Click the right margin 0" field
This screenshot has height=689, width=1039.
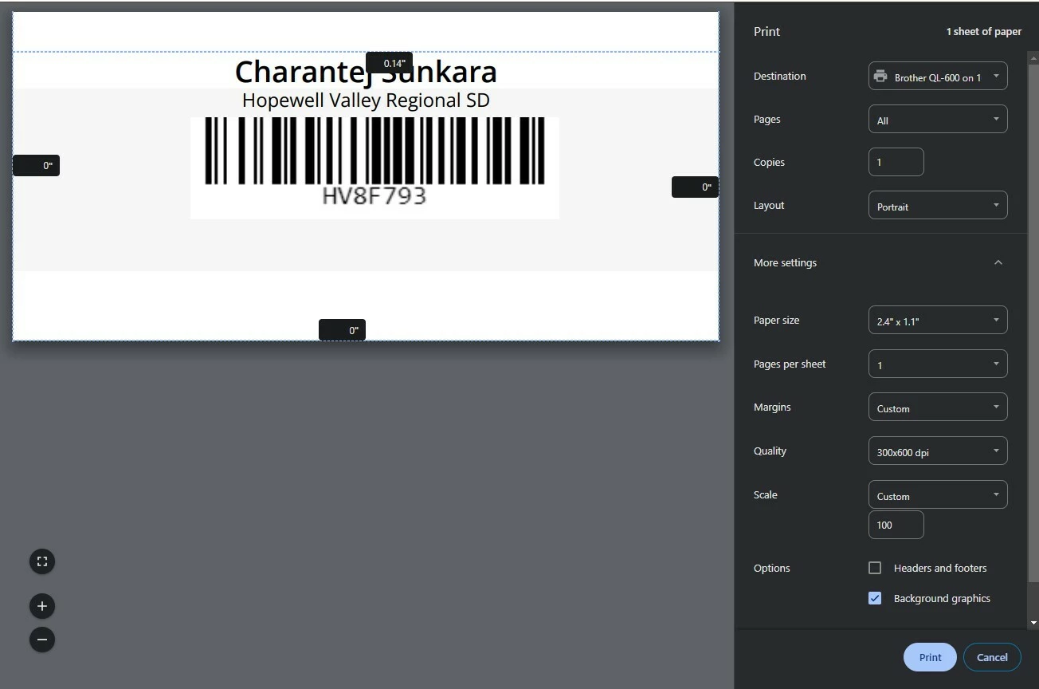click(695, 187)
